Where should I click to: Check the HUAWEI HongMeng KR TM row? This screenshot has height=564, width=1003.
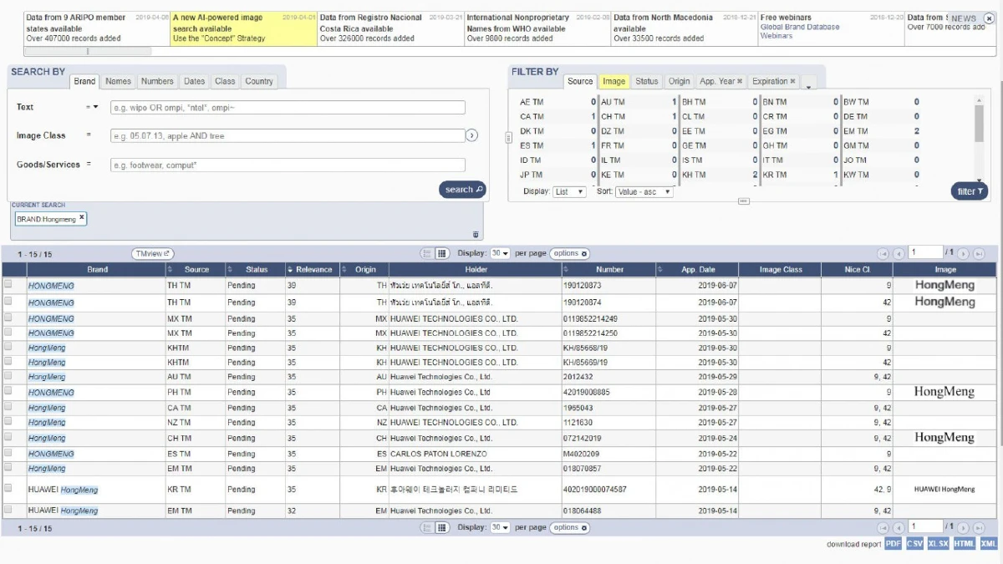click(x=8, y=488)
